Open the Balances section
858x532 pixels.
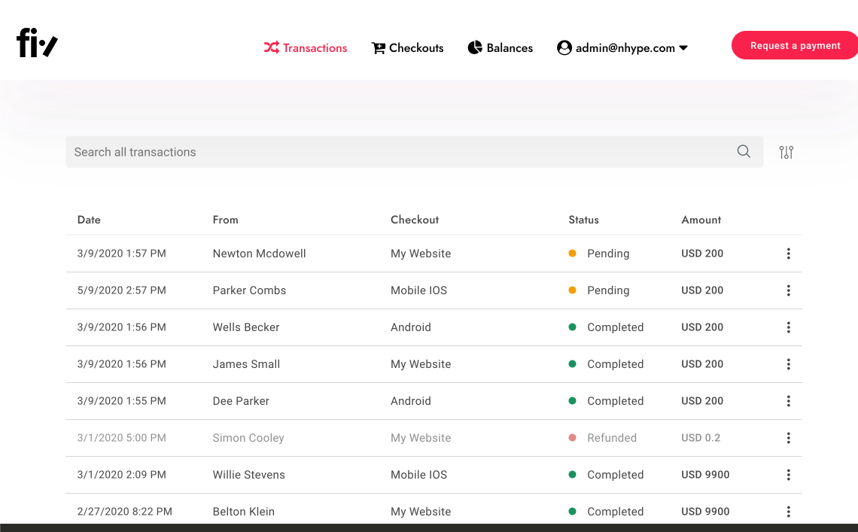click(500, 47)
